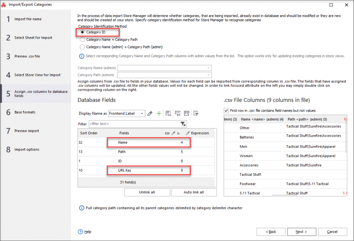This screenshot has width=354, height=241.
Task: Click the green plus add field icon
Action: 159,113
